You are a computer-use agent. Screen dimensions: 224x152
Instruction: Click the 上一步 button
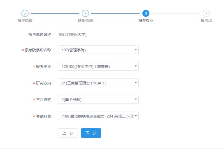68,133
